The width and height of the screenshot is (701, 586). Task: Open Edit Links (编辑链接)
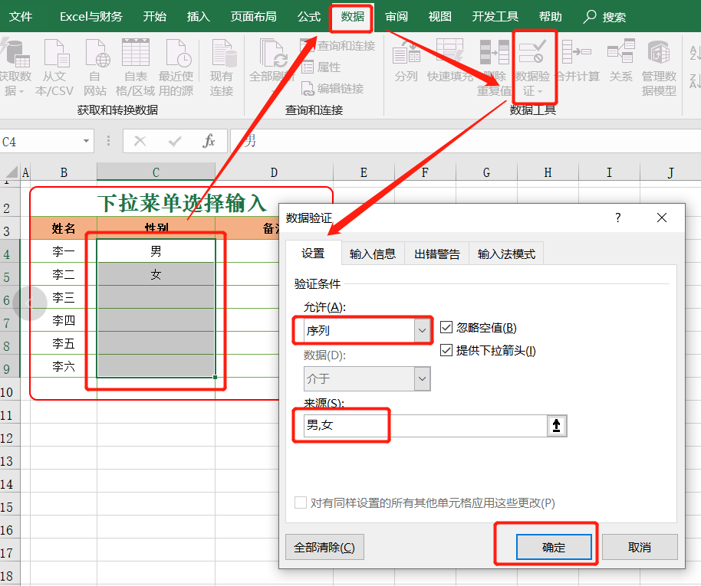(x=333, y=88)
